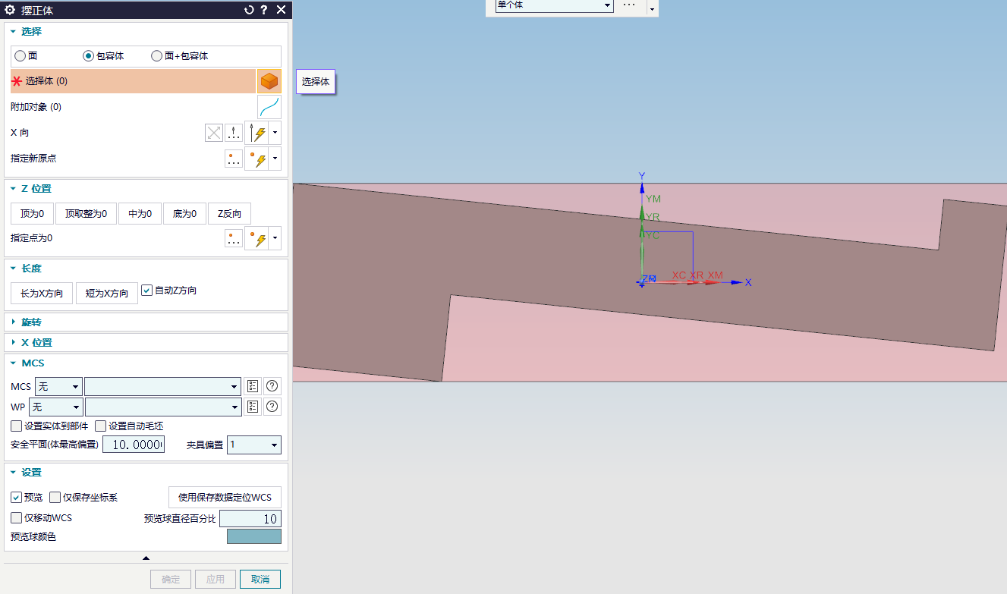
Task: Click the 选择体 (0) selection row
Action: point(133,81)
